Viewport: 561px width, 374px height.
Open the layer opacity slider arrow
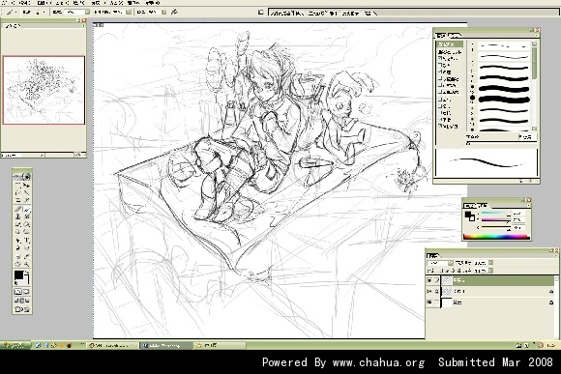490,263
